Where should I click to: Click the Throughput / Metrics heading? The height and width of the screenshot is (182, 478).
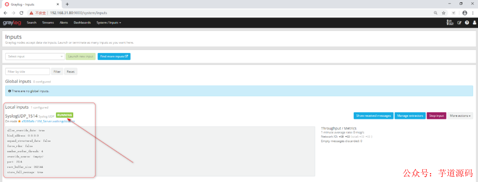click(x=339, y=129)
